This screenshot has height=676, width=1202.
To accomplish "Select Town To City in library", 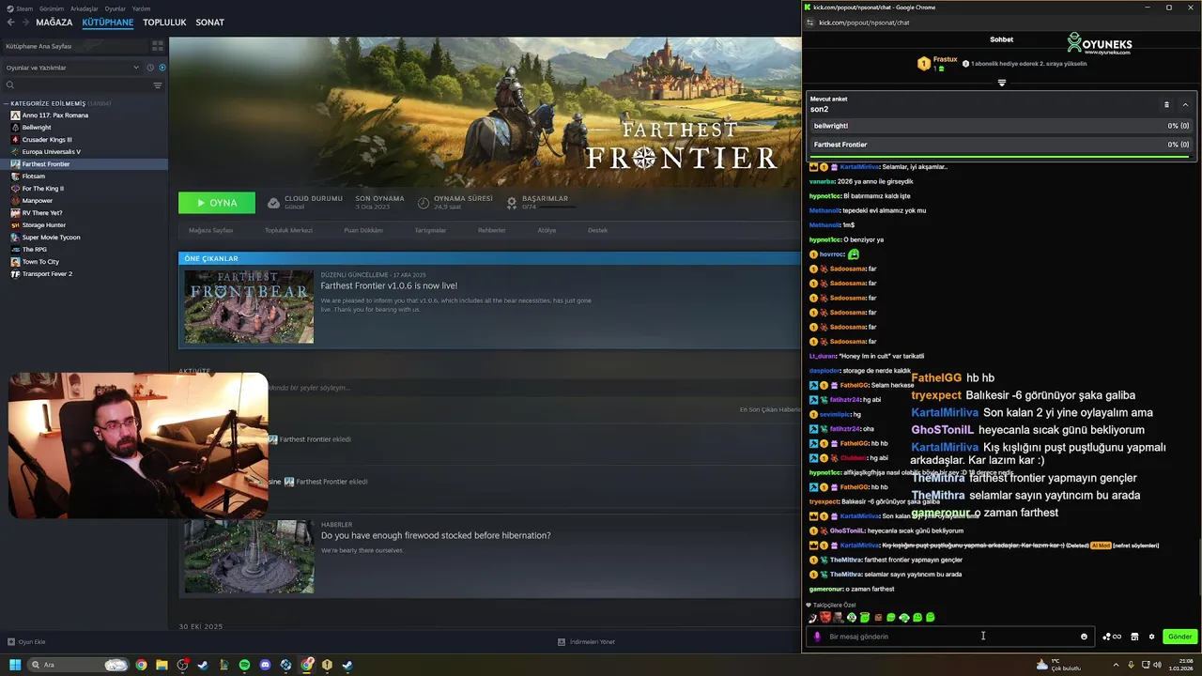I will click(x=40, y=262).
